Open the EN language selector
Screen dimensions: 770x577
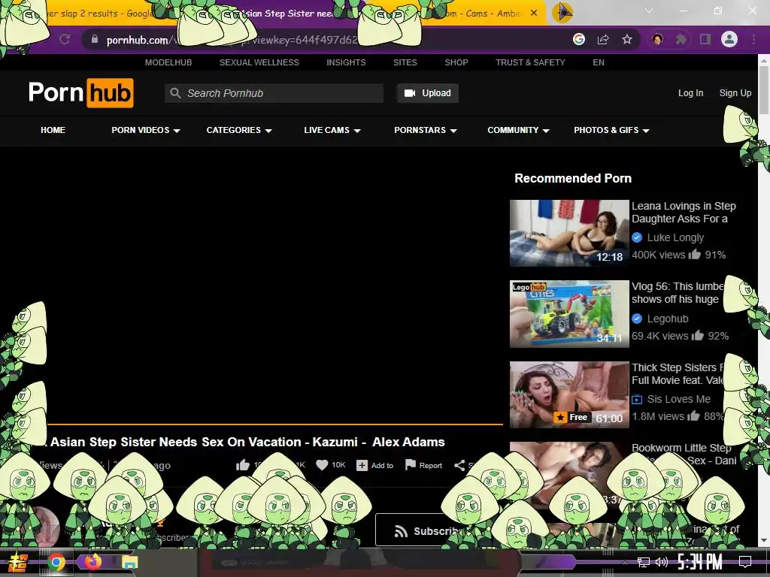(x=599, y=62)
